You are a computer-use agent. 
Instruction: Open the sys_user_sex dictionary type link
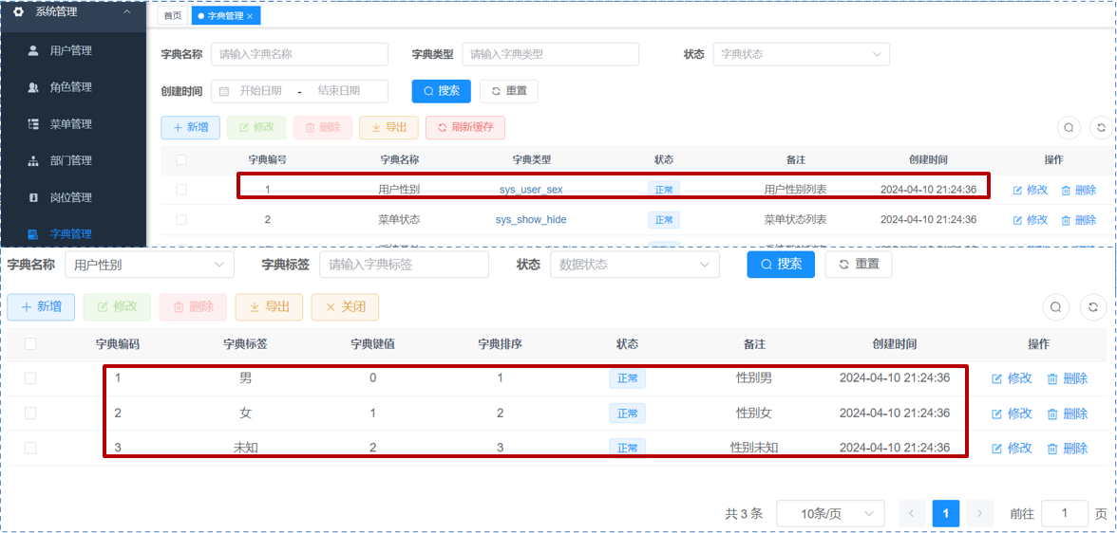(x=530, y=190)
